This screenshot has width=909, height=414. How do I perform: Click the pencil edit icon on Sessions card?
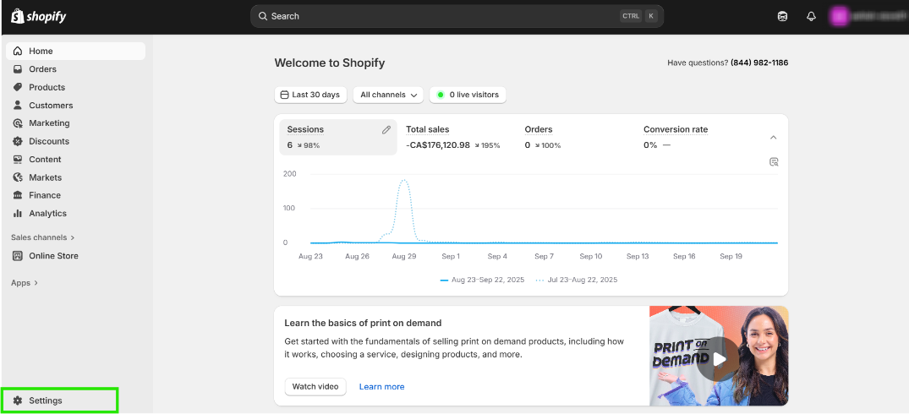[386, 130]
